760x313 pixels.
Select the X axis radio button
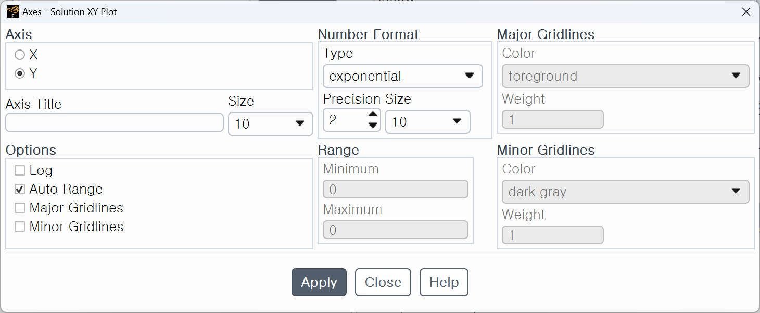click(20, 55)
